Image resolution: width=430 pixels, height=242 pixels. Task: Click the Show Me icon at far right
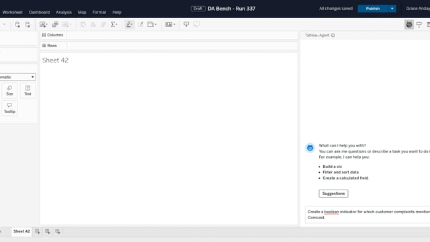[429, 24]
